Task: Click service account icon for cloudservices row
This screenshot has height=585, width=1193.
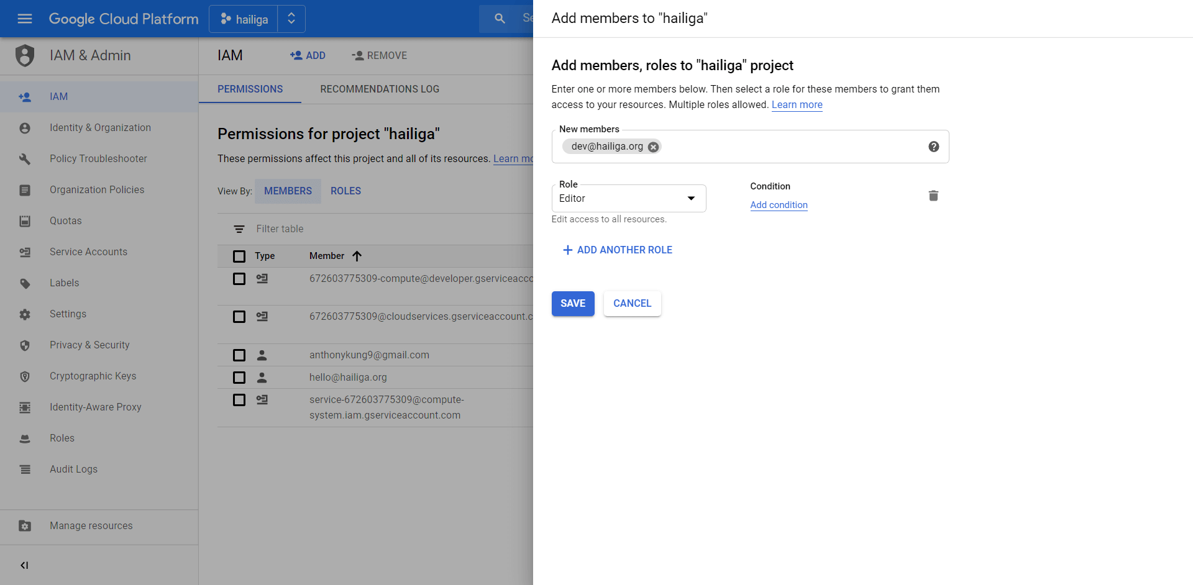Action: tap(262, 316)
